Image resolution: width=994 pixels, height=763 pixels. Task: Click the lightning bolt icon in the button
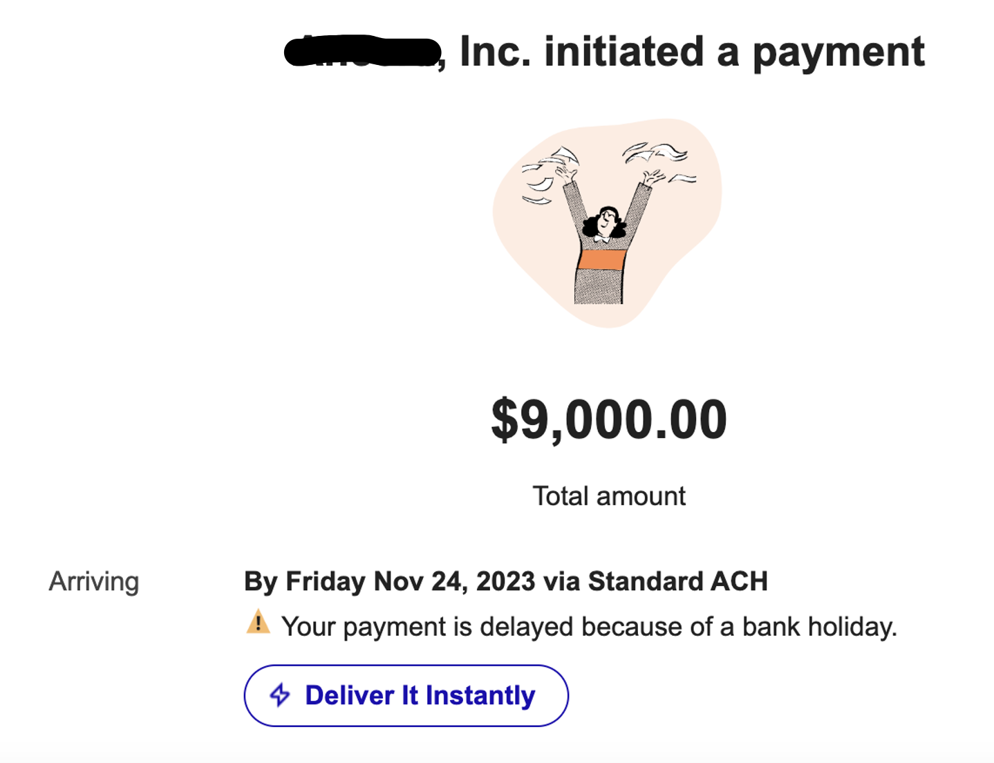pyautogui.click(x=280, y=695)
